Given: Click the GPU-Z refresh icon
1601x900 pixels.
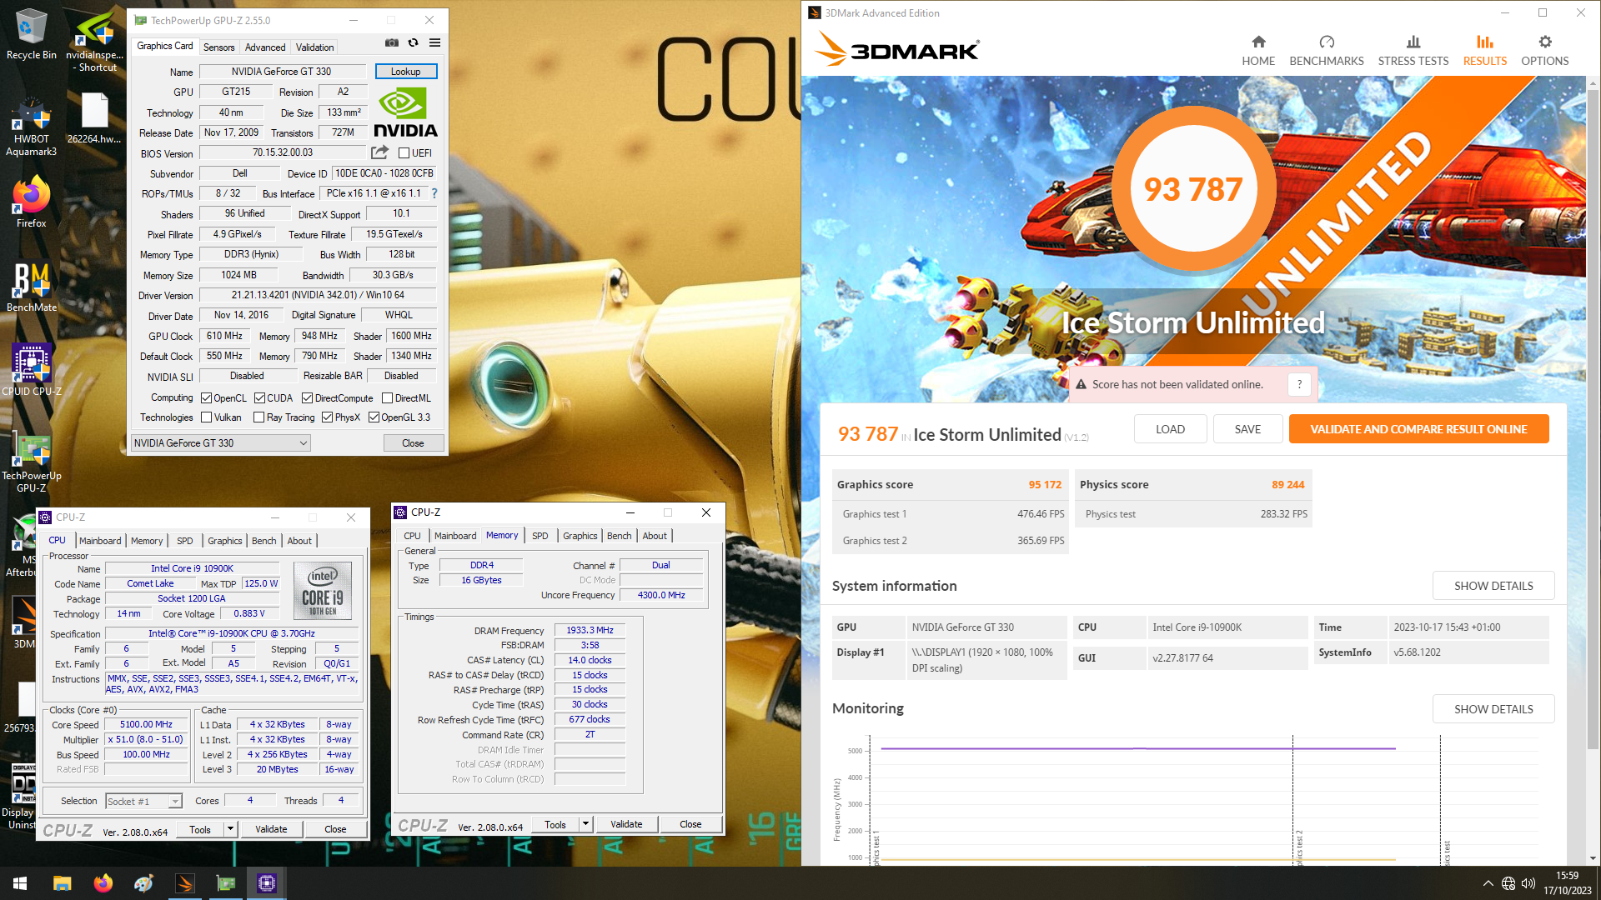Looking at the screenshot, I should pyautogui.click(x=413, y=42).
